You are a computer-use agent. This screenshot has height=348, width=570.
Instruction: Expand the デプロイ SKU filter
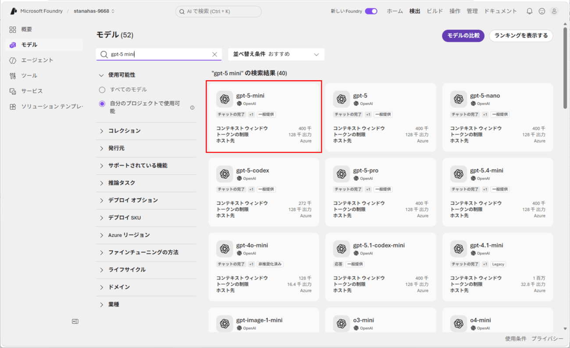tap(146, 218)
